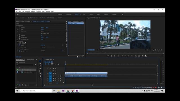Select the video clip on V1 track
This screenshot has width=180, height=101.
tap(86, 73)
